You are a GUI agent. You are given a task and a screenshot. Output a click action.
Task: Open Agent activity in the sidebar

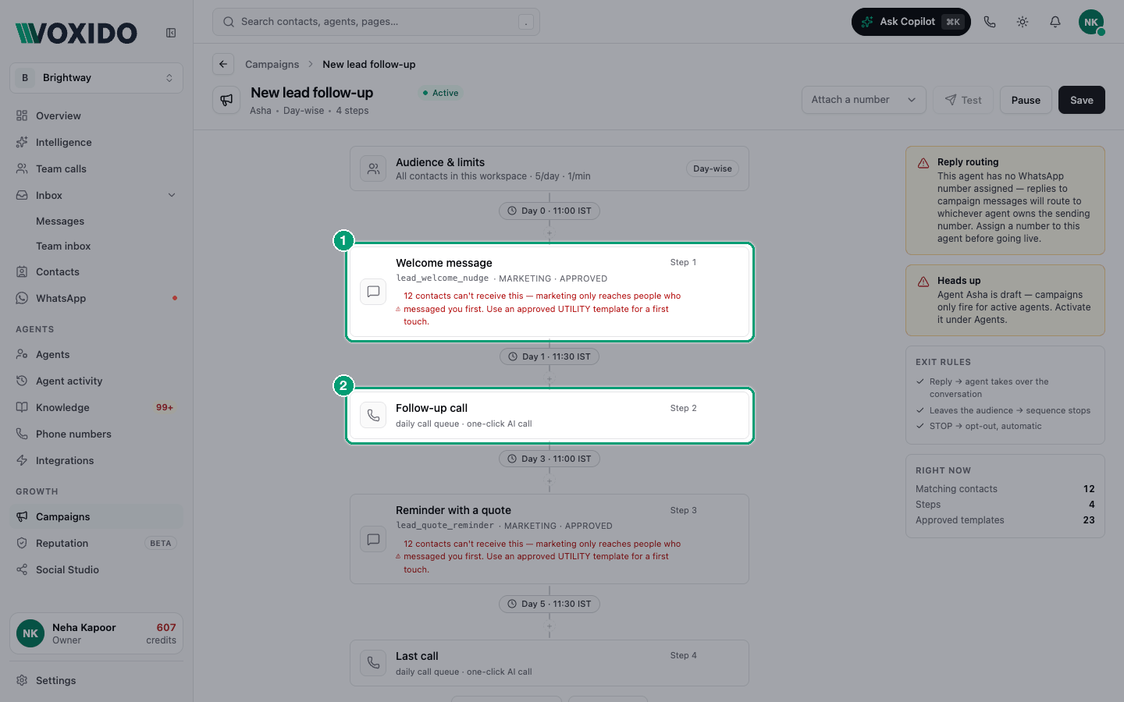(x=96, y=381)
